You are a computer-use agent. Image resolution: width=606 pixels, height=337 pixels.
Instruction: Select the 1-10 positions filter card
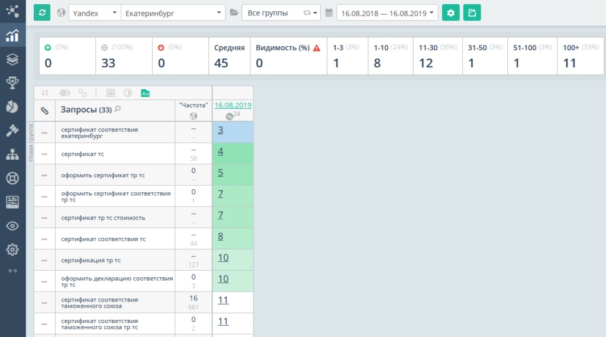click(x=391, y=56)
